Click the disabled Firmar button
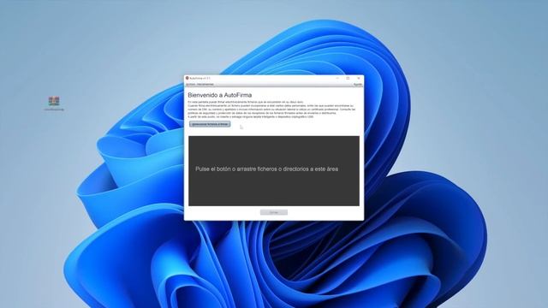548x308 pixels. (x=274, y=212)
